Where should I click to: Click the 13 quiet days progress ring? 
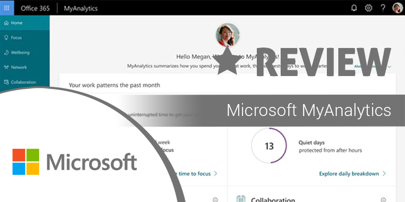pos(269,145)
